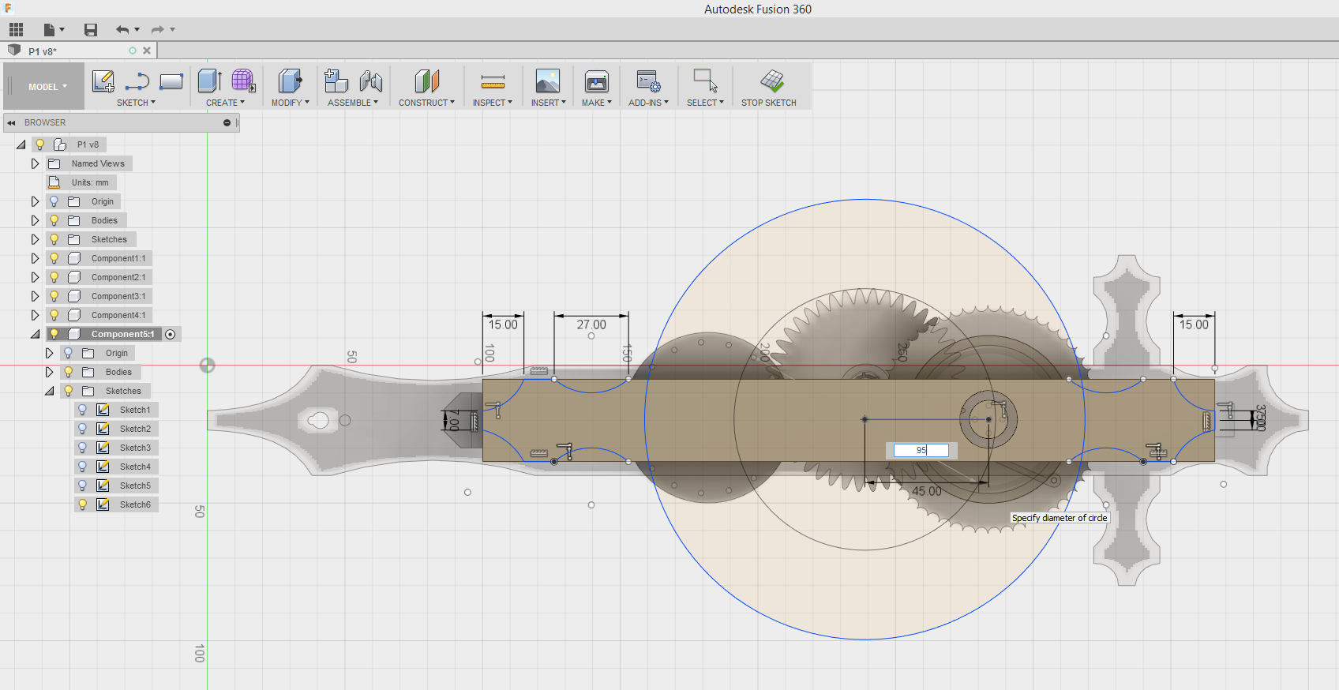The image size is (1339, 690).
Task: Save the document with the disk icon
Action: (x=91, y=30)
